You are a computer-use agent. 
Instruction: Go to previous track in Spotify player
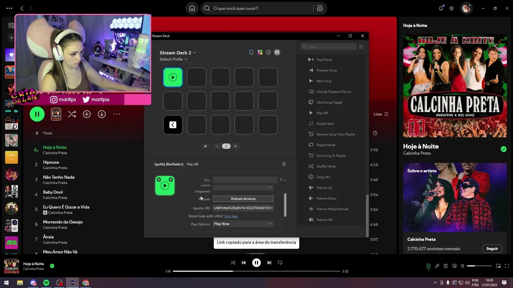pyautogui.click(x=244, y=263)
